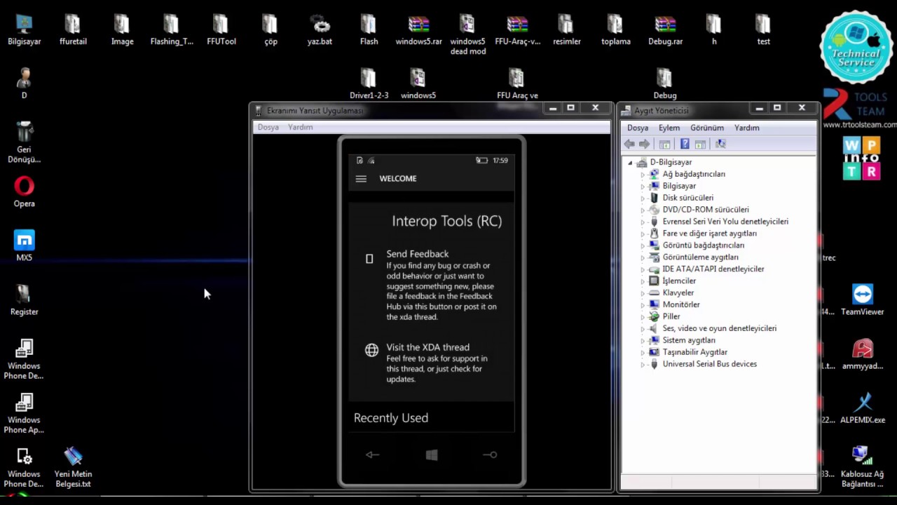Expand the Universal Serial Bus devices node
The height and width of the screenshot is (505, 897).
click(x=643, y=364)
